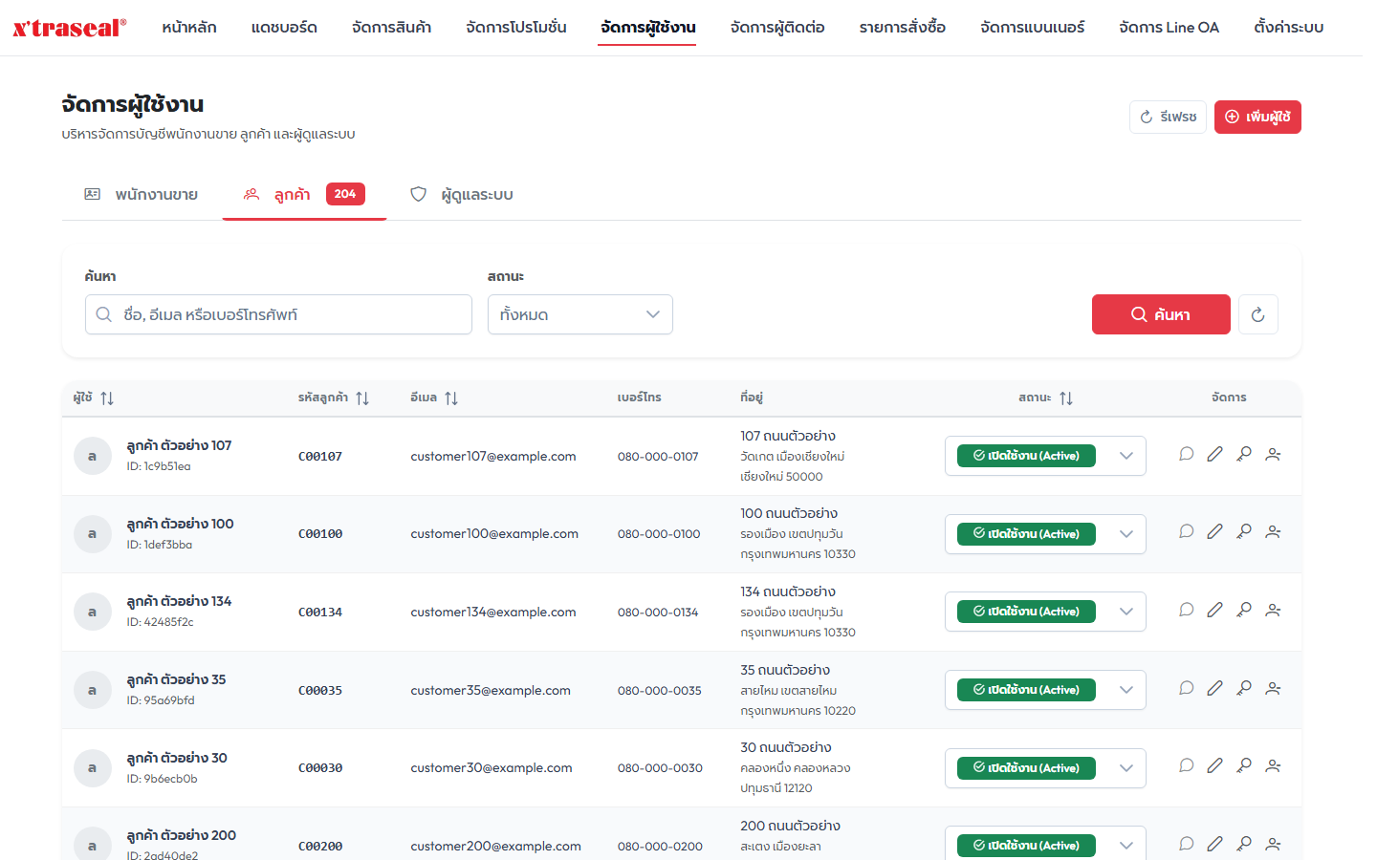Focus the name, email or phone search field
The image size is (1377, 860).
coord(278,314)
